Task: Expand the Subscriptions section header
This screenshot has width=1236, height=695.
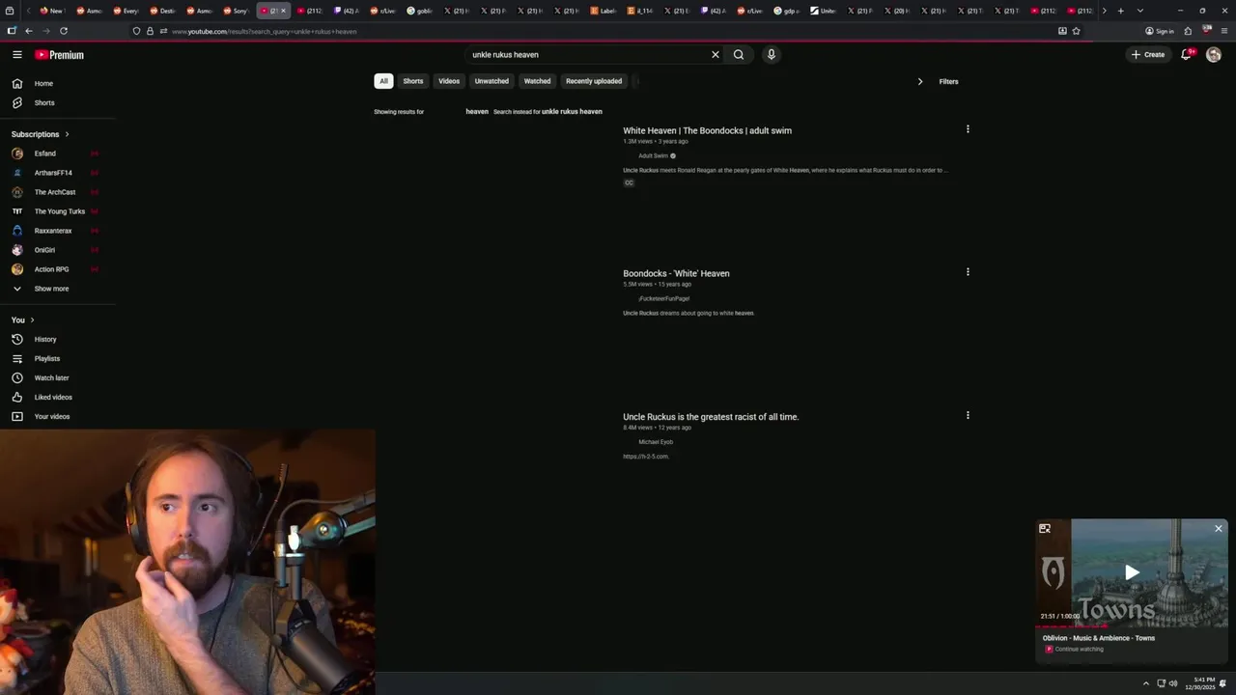Action: click(x=41, y=134)
